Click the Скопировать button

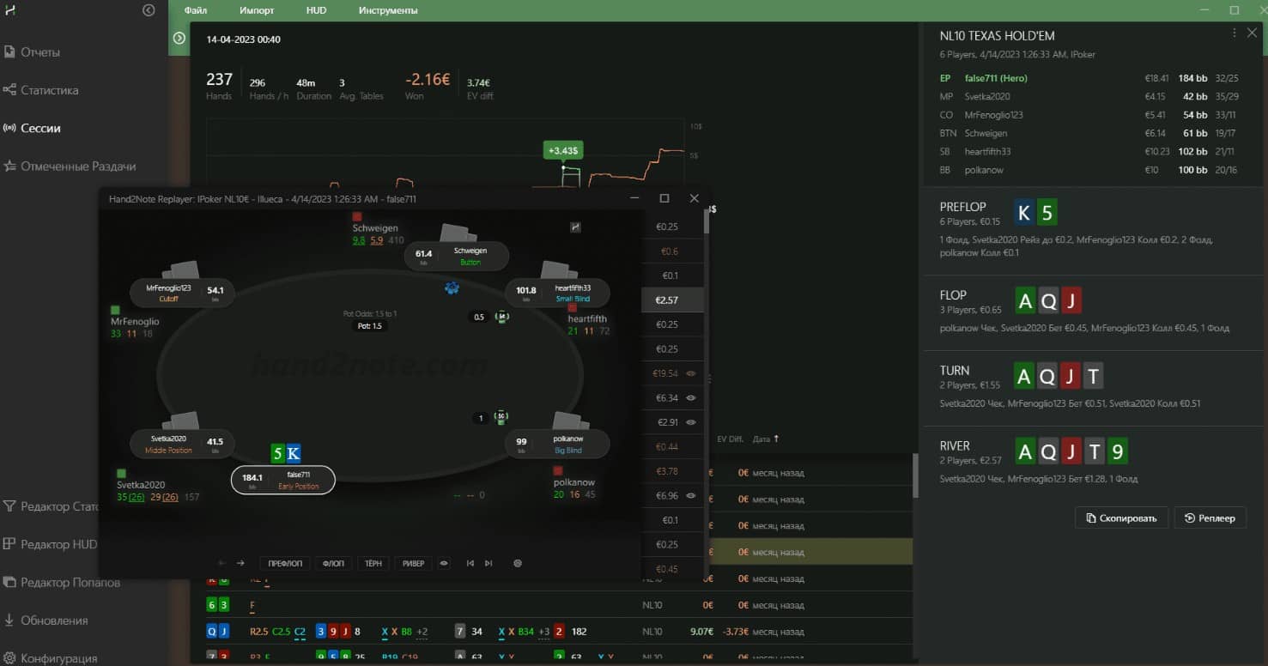pos(1121,518)
